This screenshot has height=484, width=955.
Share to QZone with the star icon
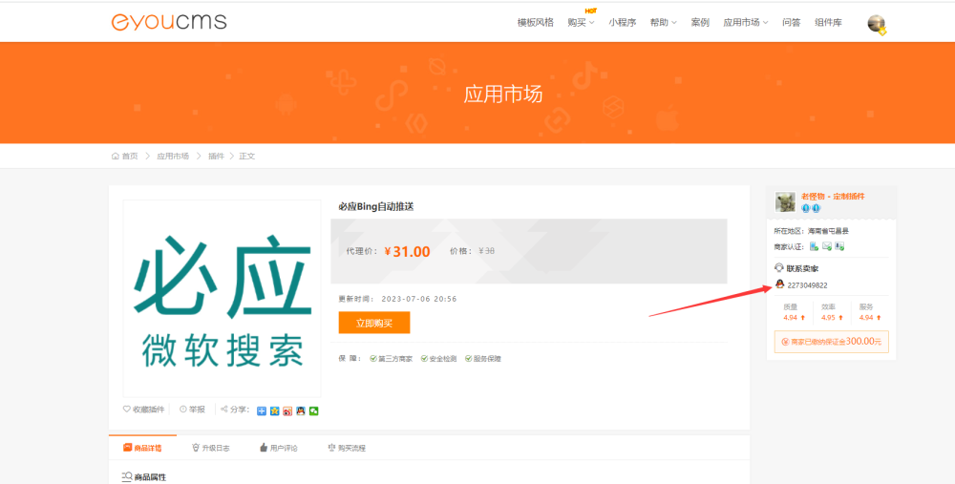tap(275, 410)
